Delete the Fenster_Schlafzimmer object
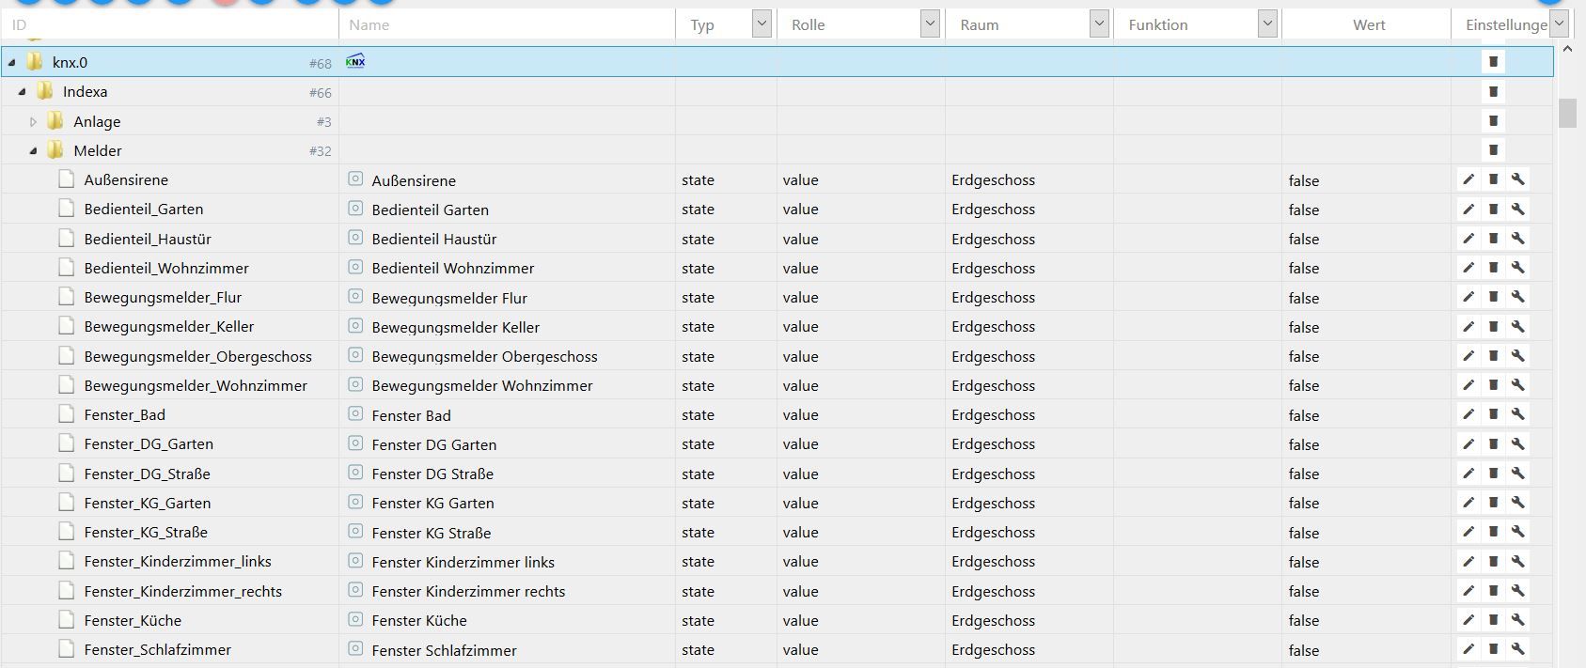The height and width of the screenshot is (668, 1586). tap(1493, 649)
